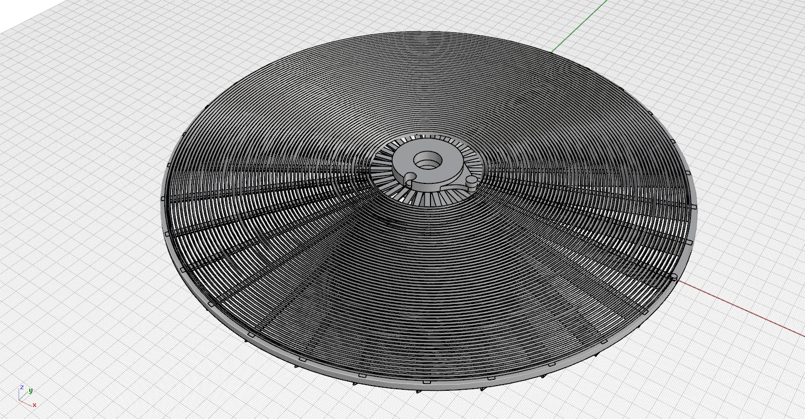This screenshot has height=419, width=805.
Task: Select the right cylindrical peg on the hub
Action: coord(471,182)
